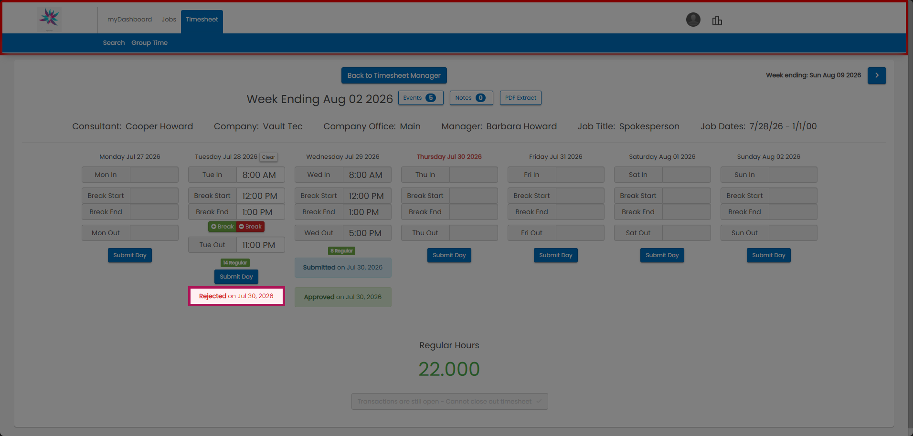Edit Tue Out 11:00 PM field

(260, 245)
